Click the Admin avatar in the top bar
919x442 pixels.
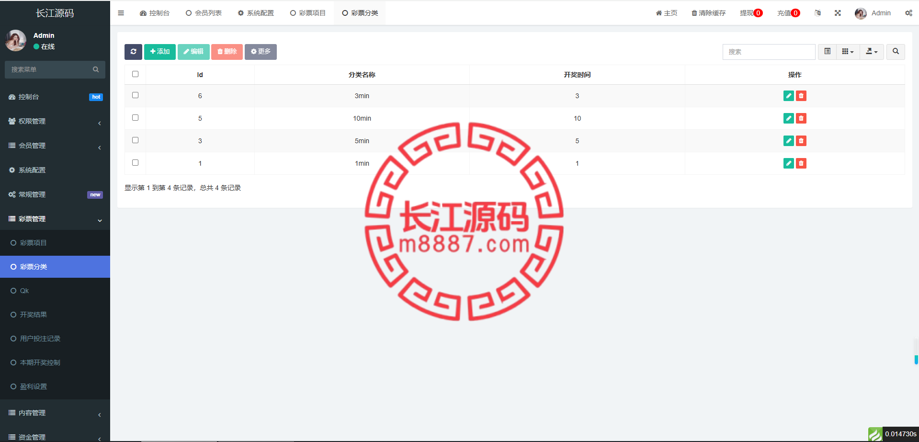point(861,13)
